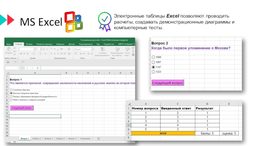
Task: Click the select-all corner of the grid
Action: pos(7,73)
